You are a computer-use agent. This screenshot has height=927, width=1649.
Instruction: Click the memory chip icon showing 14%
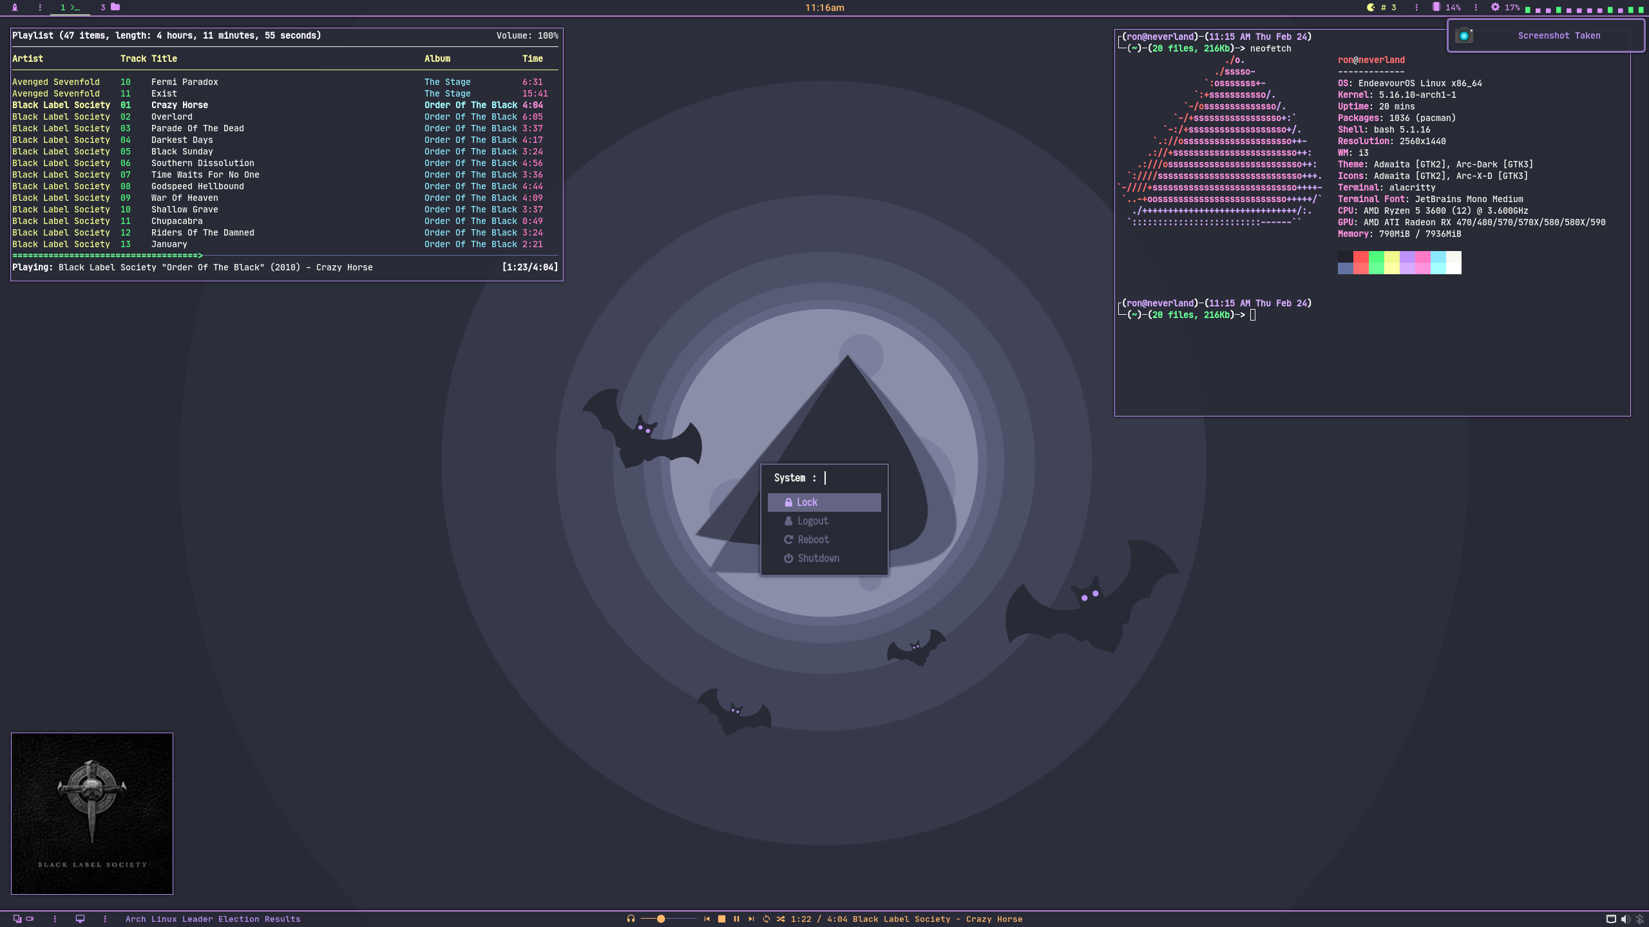click(x=1436, y=8)
